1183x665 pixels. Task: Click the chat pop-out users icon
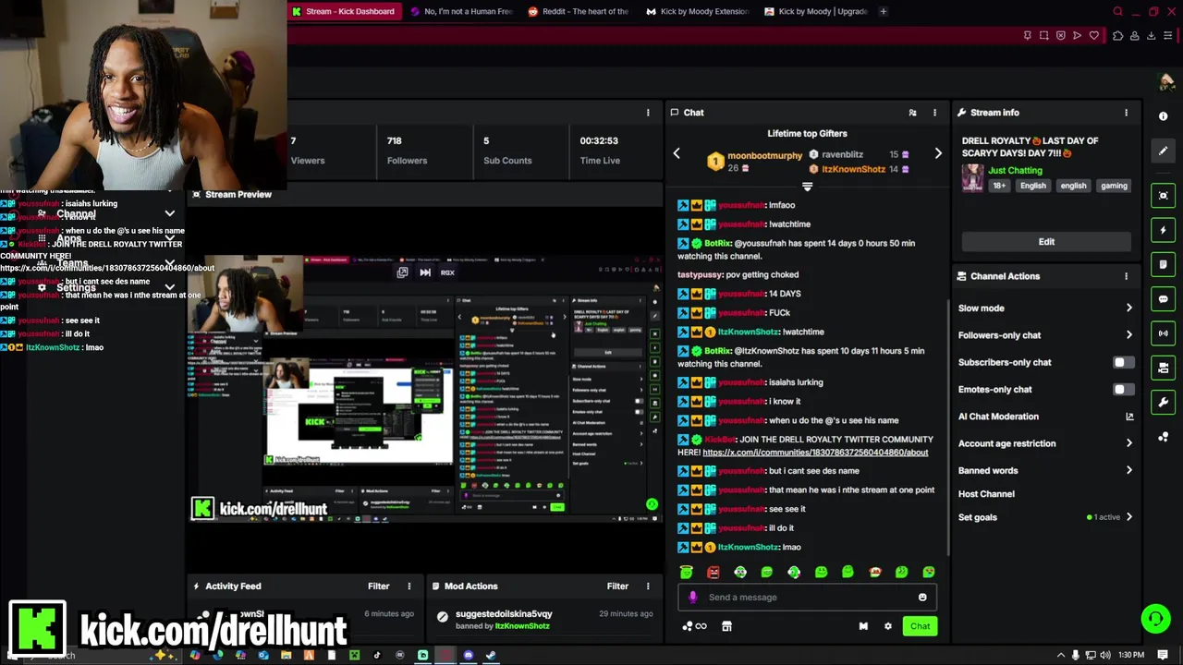point(912,113)
